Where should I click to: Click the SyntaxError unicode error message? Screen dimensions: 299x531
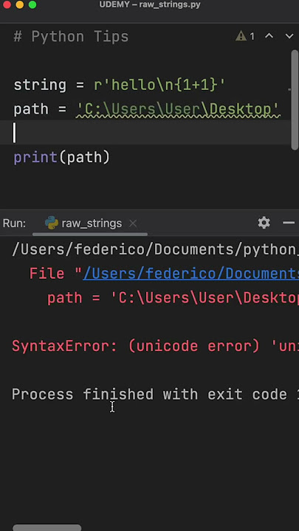pos(155,346)
